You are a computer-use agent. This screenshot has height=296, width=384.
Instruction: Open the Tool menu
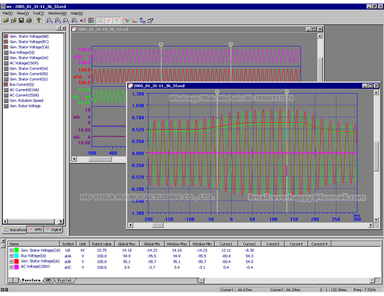pyautogui.click(x=38, y=12)
